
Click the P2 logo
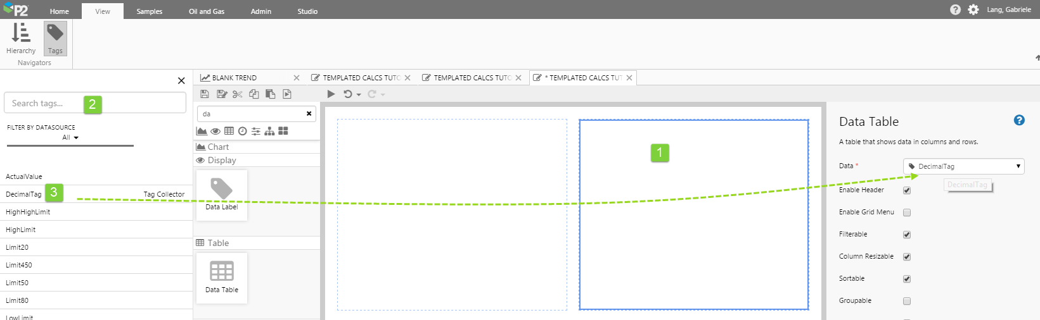[16, 9]
